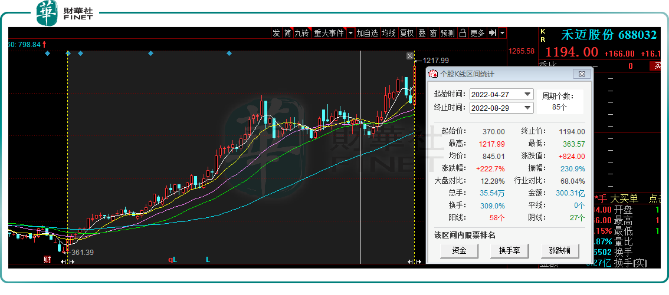
Task: Expand the dropdown after the jump-to-end arrow
Action: [x=502, y=33]
